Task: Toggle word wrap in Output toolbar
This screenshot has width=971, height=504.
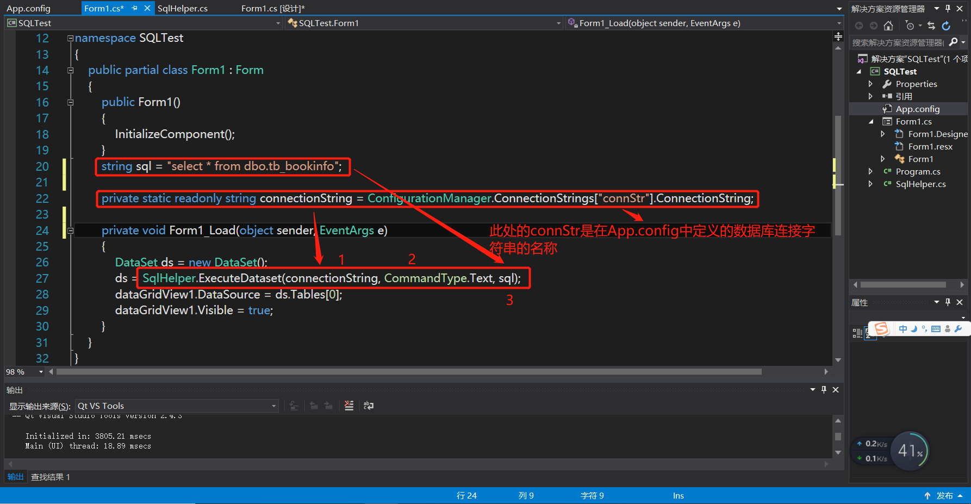Action: pos(369,406)
